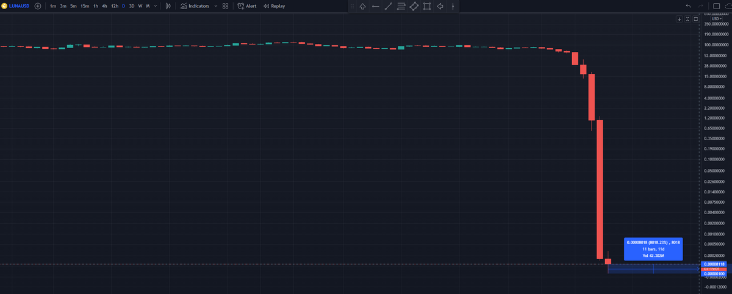Click the 0.00000100 price label

714,274
